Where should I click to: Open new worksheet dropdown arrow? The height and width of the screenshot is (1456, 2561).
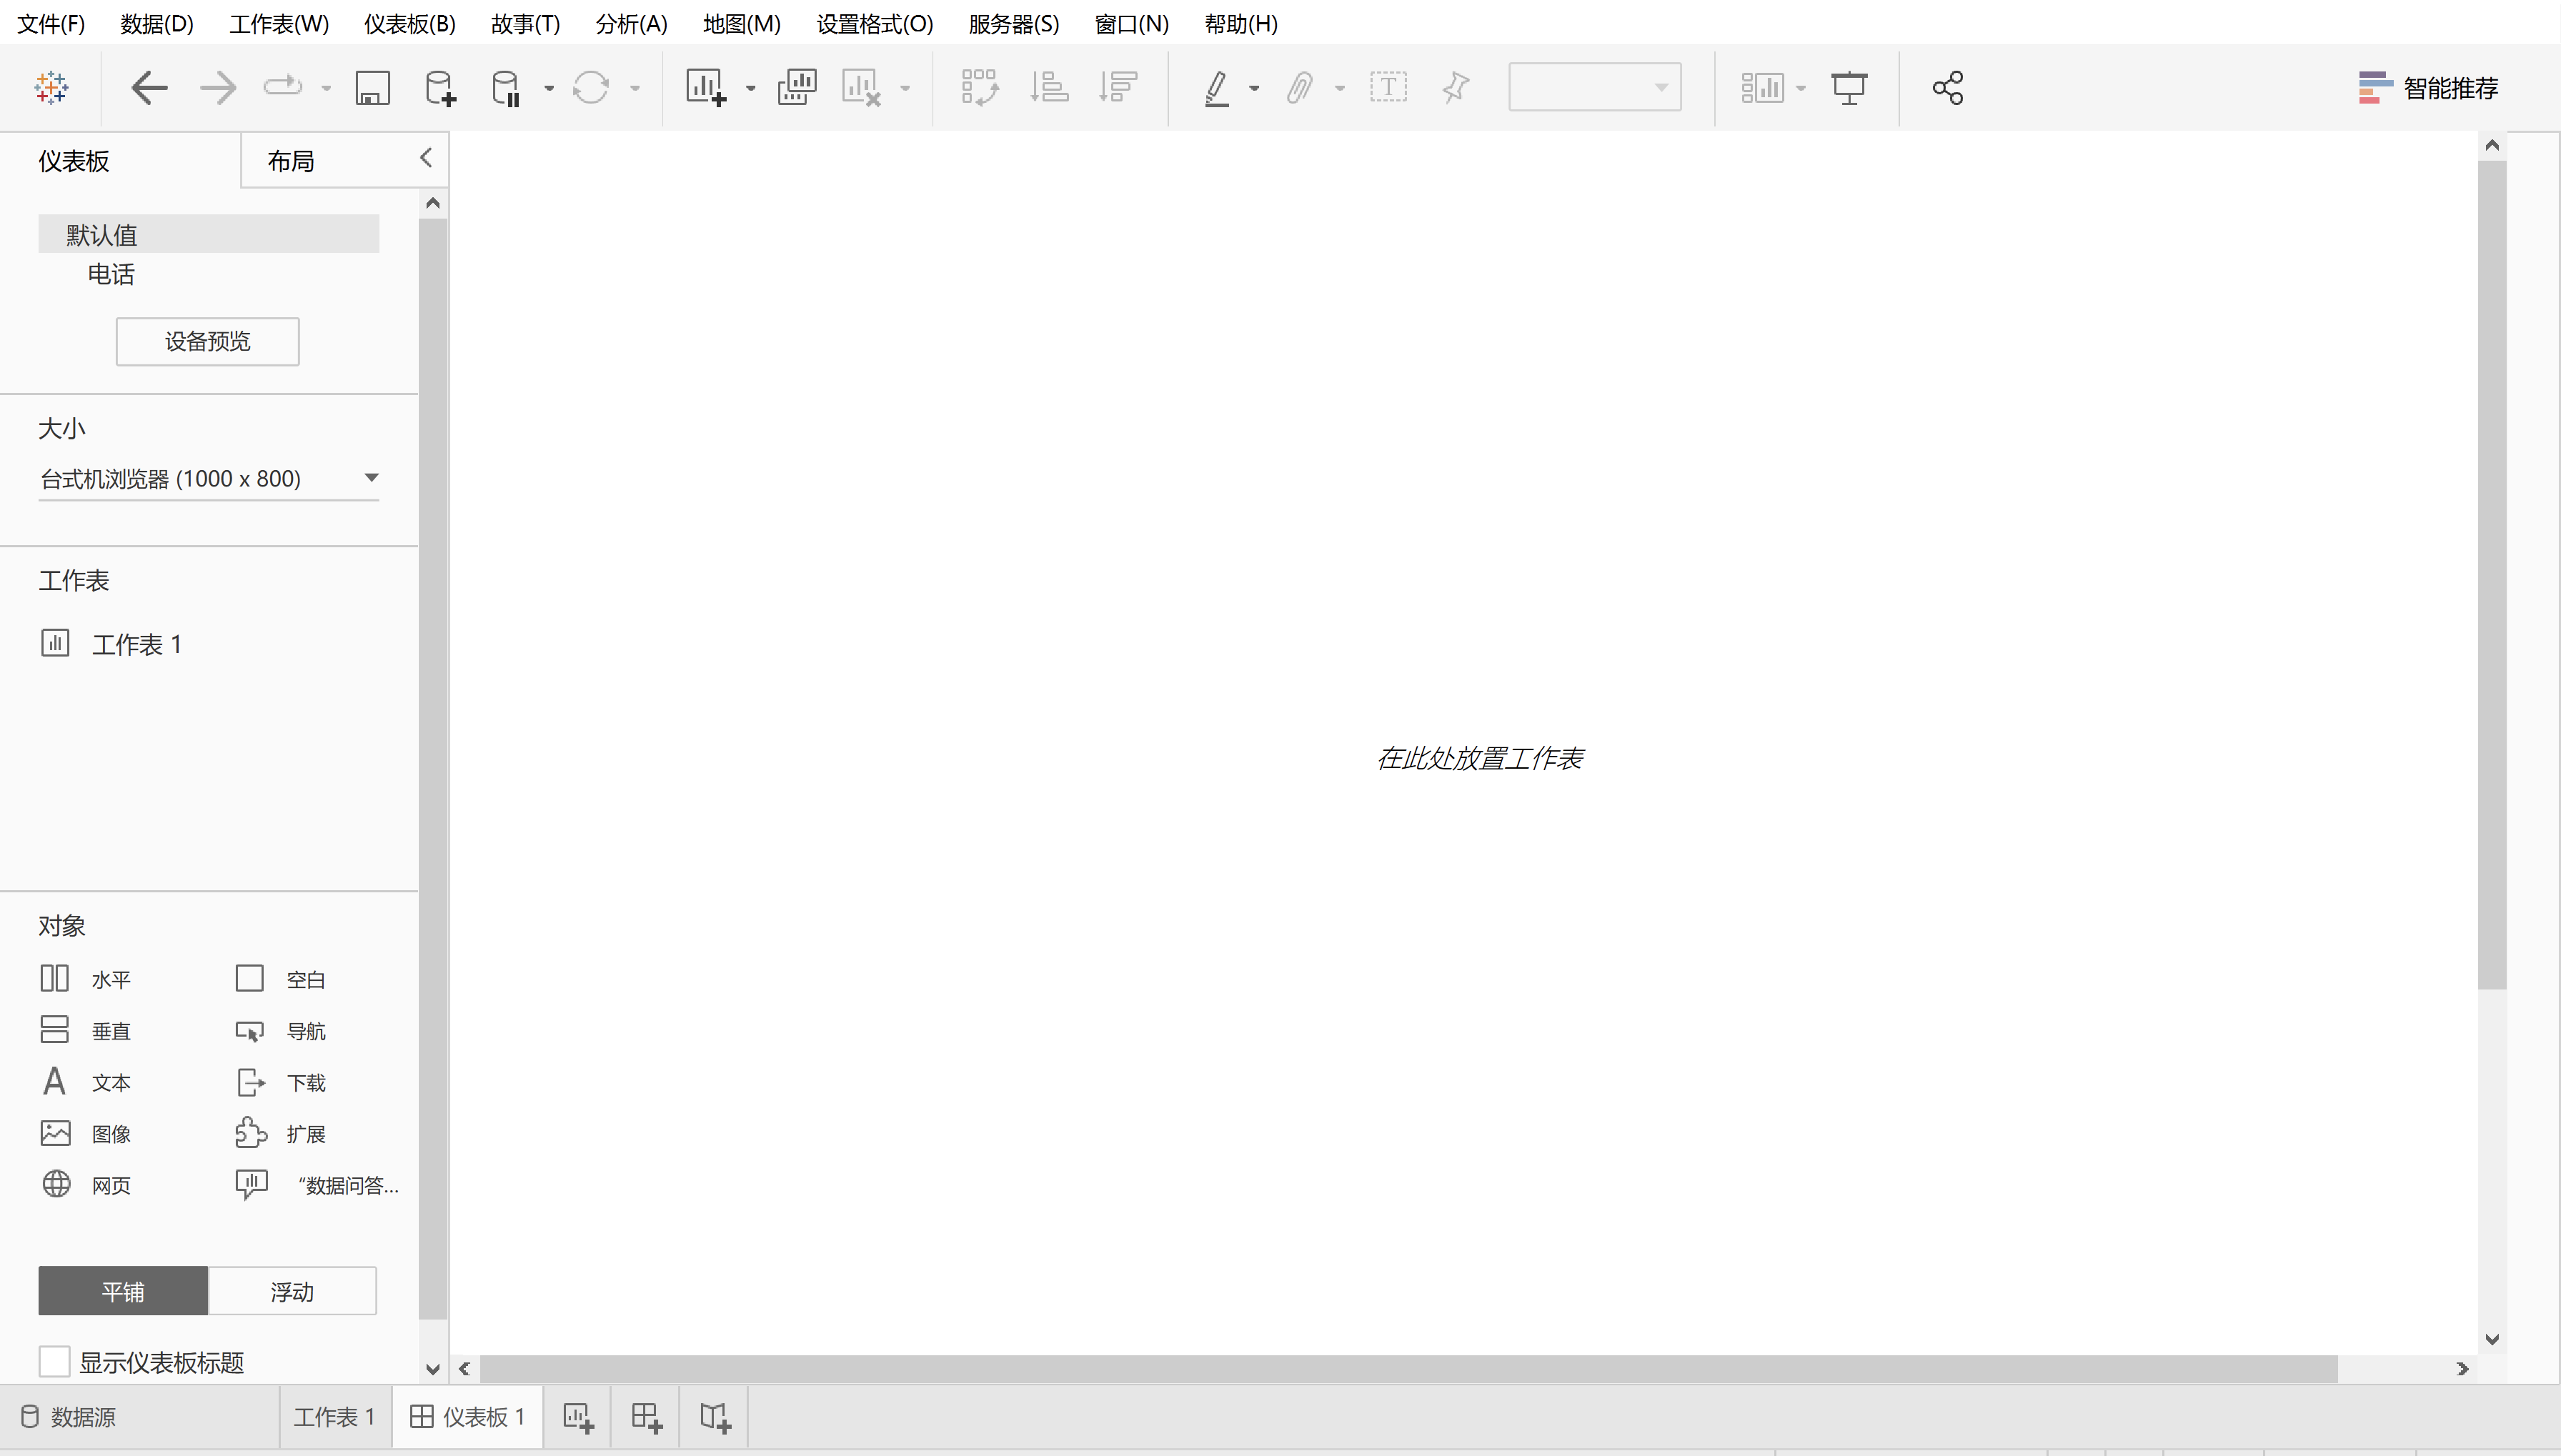click(750, 88)
